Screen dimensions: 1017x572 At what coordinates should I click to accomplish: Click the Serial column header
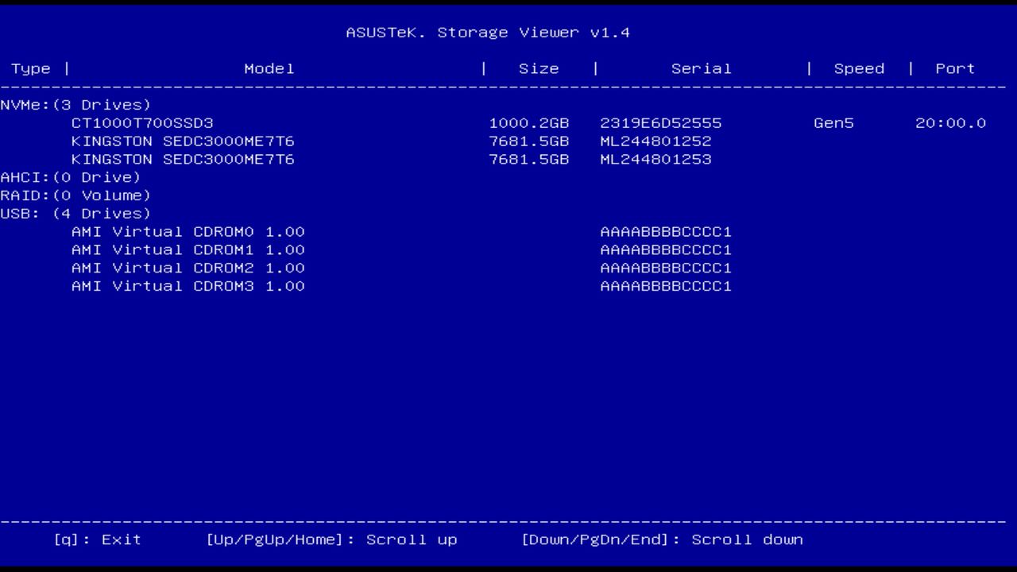coord(701,68)
